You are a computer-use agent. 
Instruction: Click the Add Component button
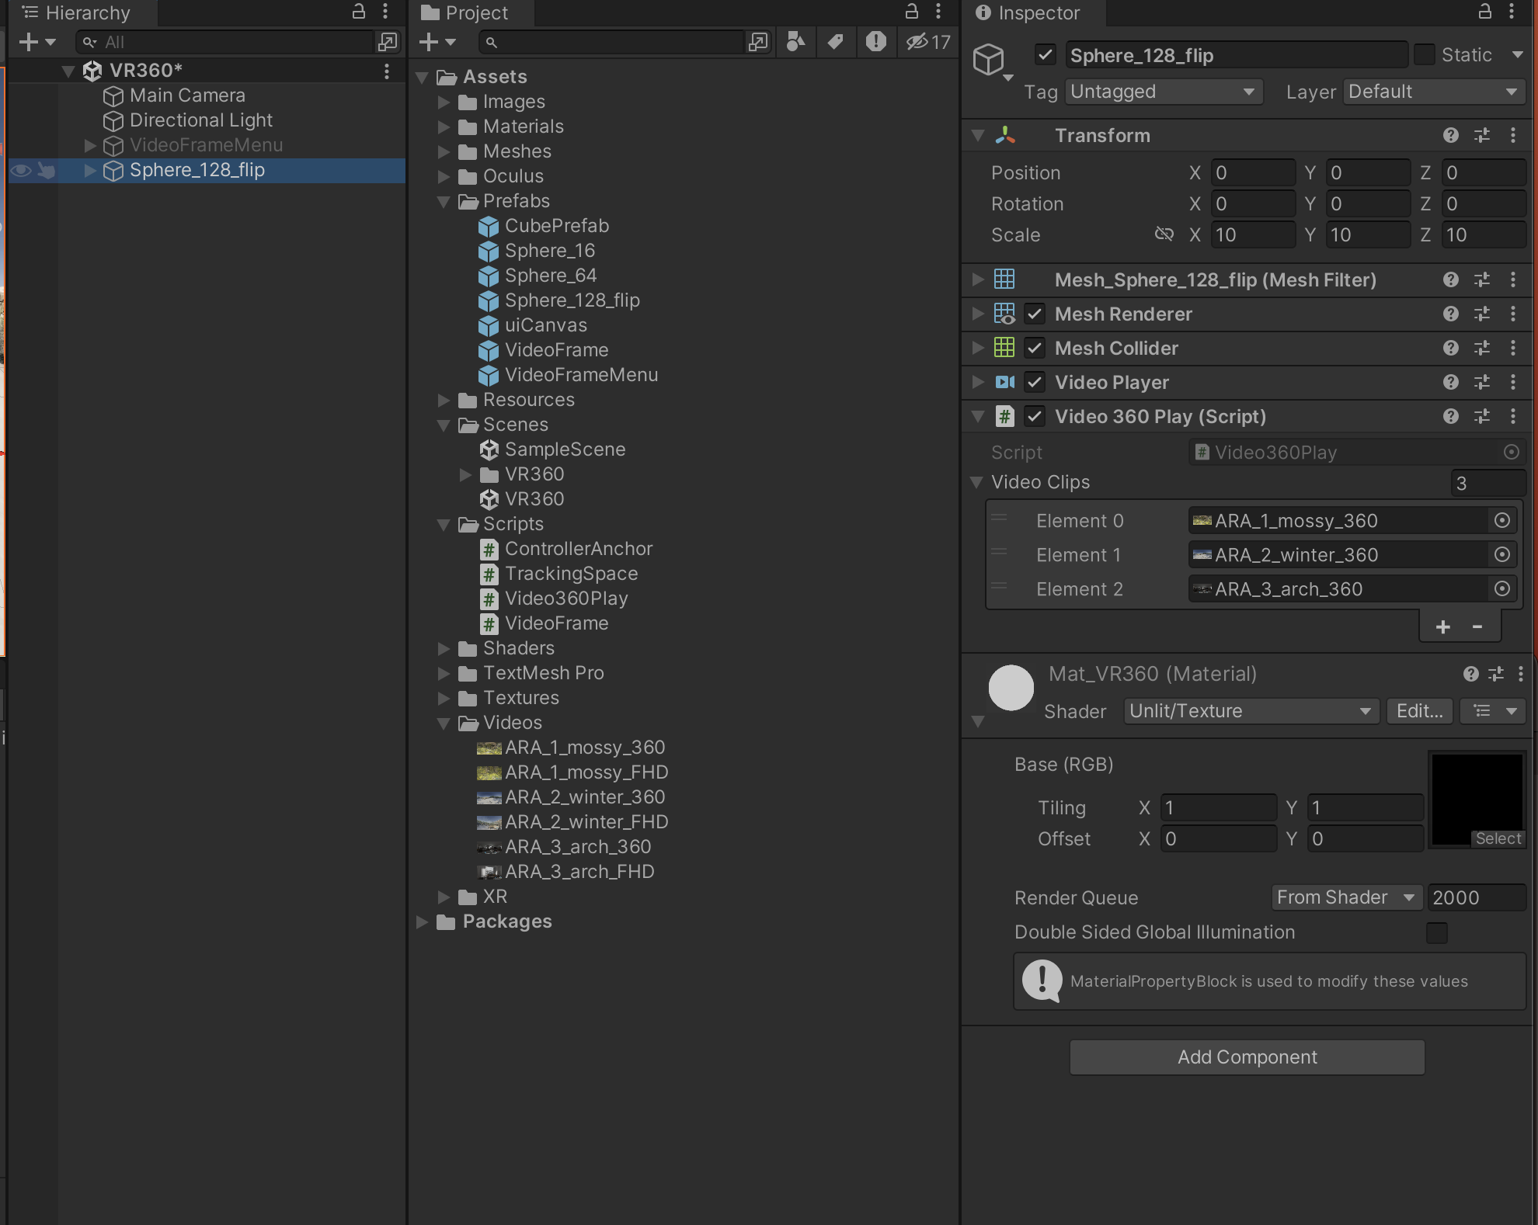click(1247, 1057)
